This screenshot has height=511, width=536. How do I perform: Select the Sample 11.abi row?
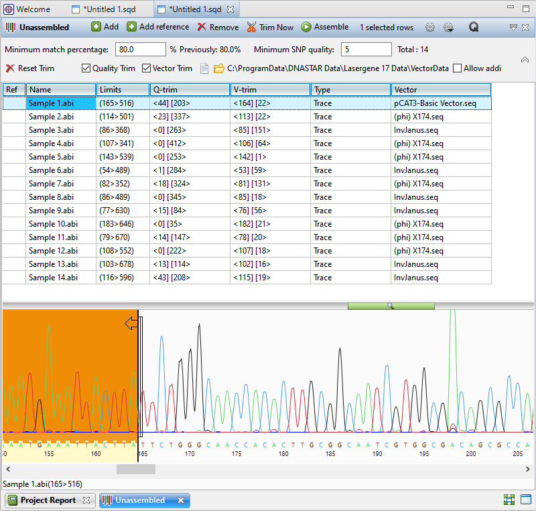pyautogui.click(x=247, y=237)
